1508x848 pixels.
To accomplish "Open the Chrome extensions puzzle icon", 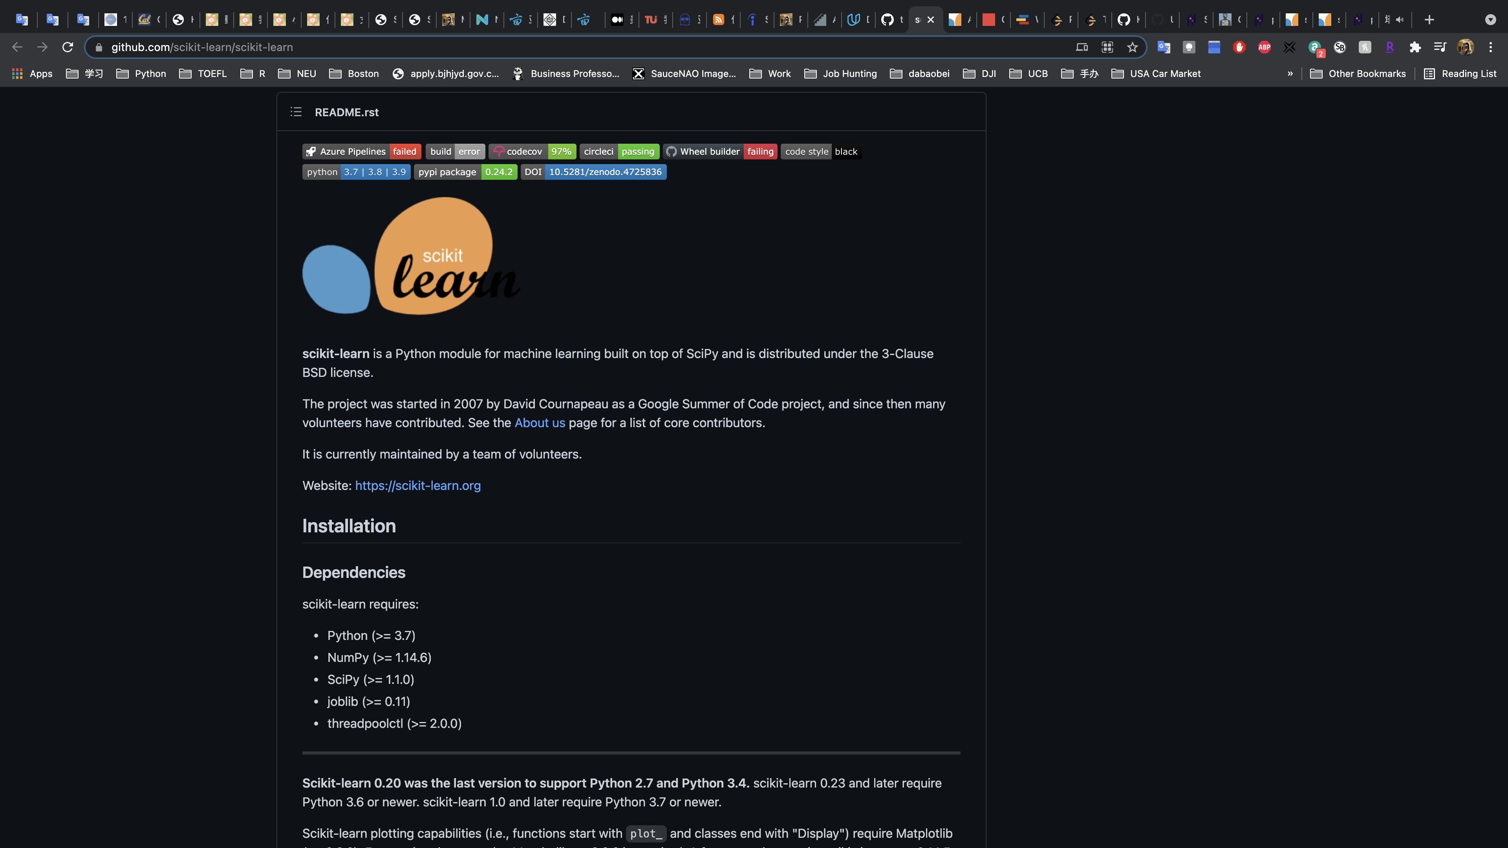I will tap(1415, 47).
